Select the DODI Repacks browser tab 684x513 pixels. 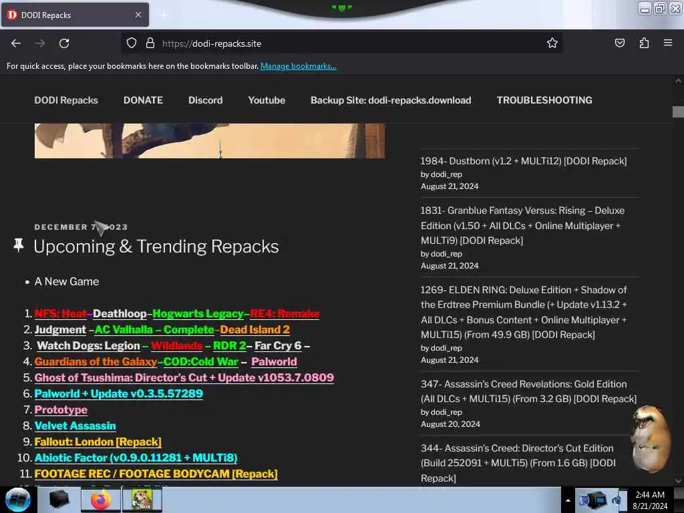coord(75,15)
